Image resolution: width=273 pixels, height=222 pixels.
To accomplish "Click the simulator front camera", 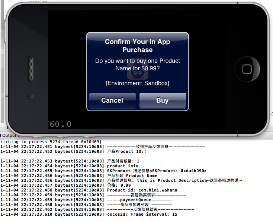I will (30, 96).
